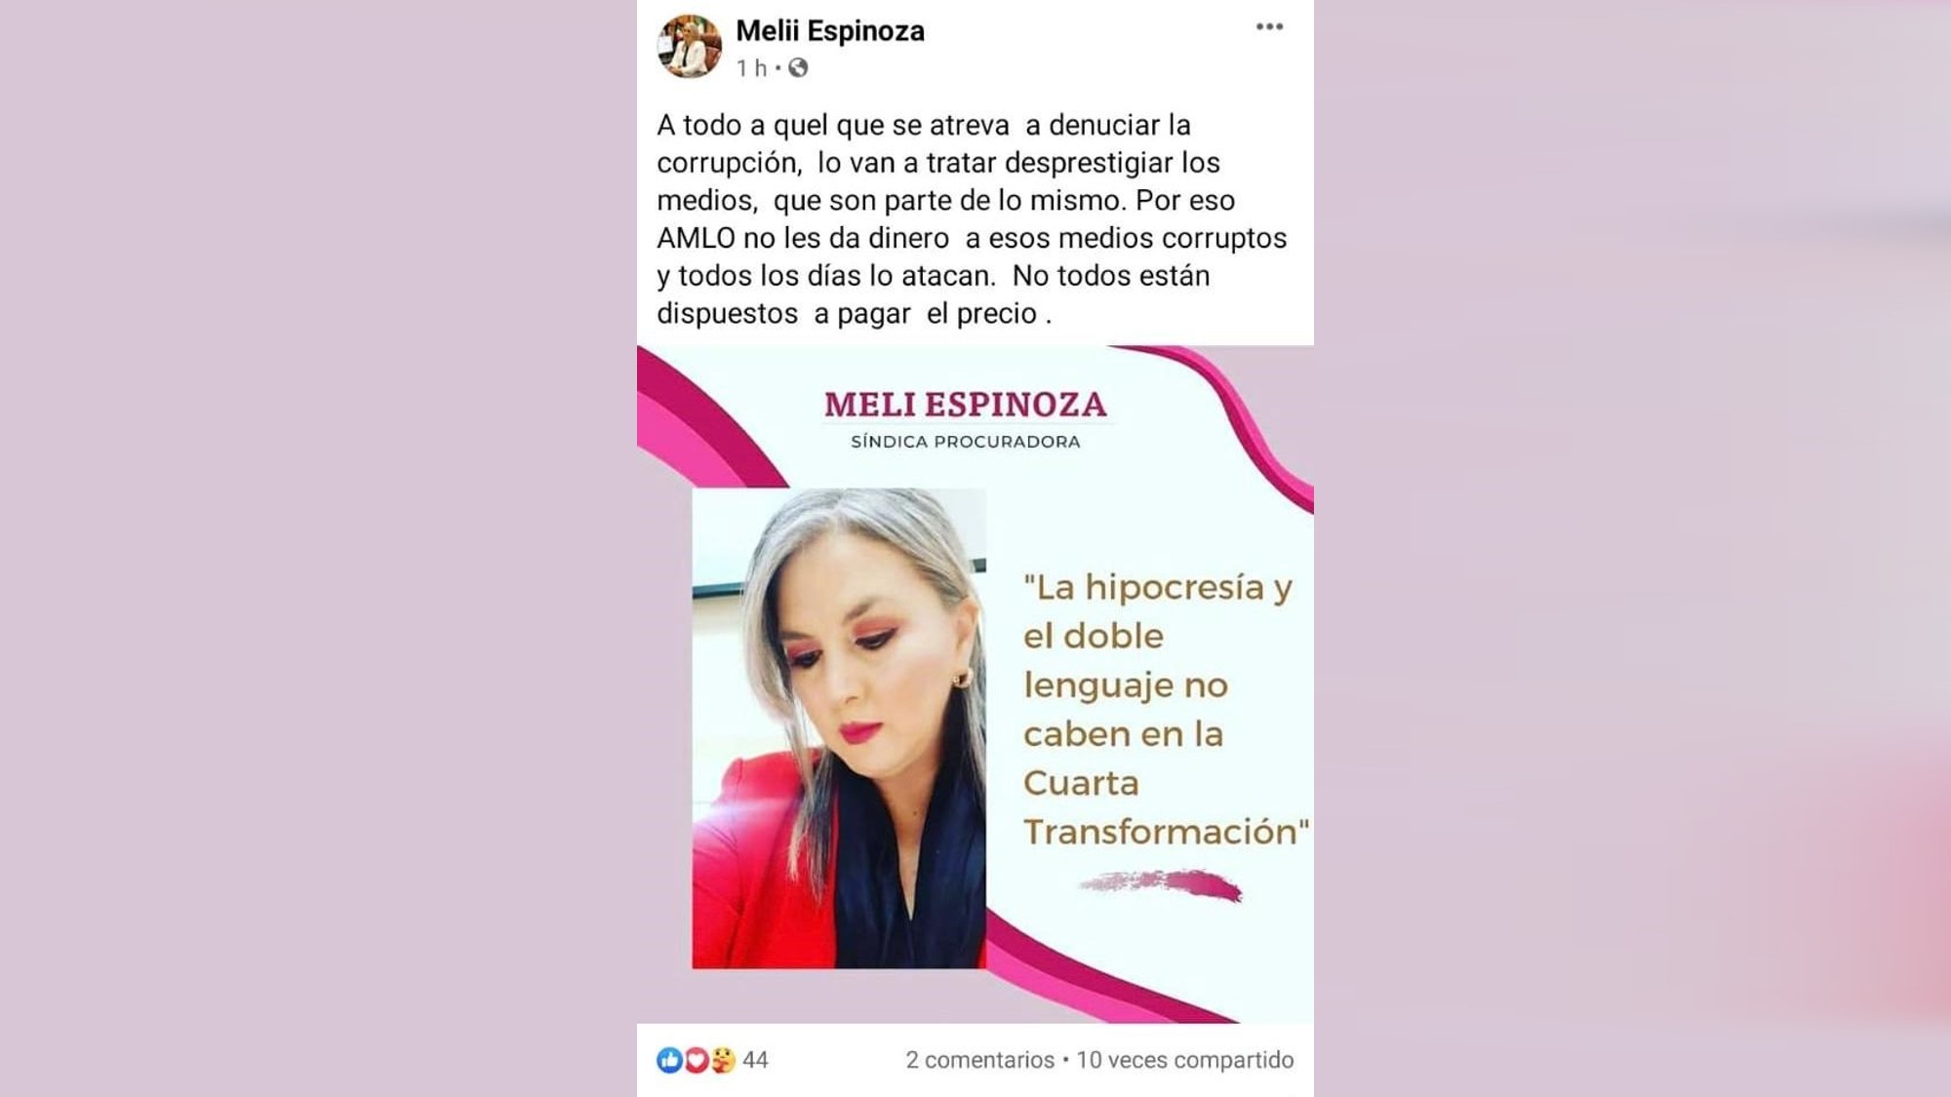The width and height of the screenshot is (1951, 1097).
Task: Click the '1 h' post timestamp
Action: tap(751, 68)
